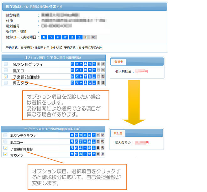Uncheck 胃カメラ in the lower option list
207x192 pixels.
point(5,154)
